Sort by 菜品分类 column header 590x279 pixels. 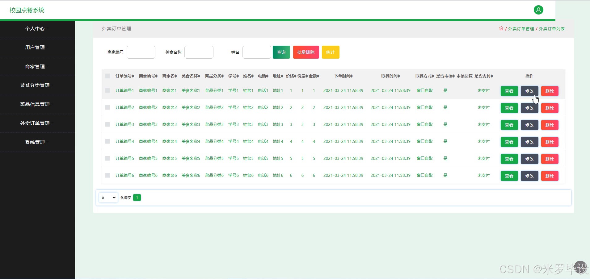[x=214, y=76]
